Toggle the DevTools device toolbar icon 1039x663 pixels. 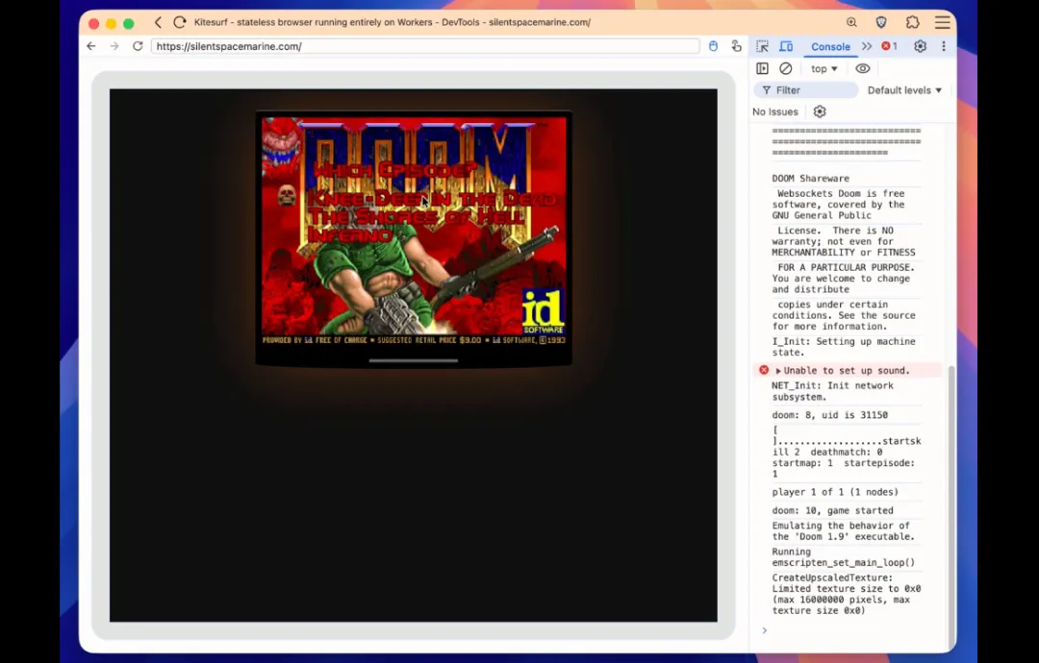pyautogui.click(x=786, y=46)
